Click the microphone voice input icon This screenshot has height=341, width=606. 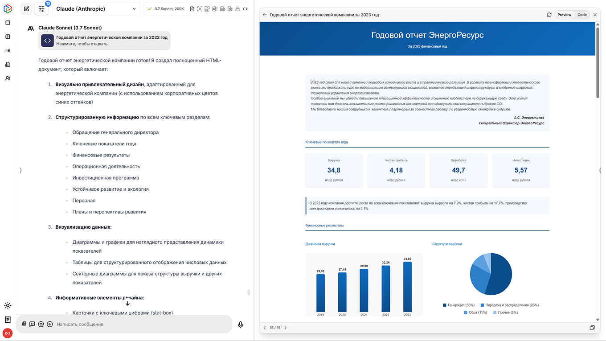point(241,325)
